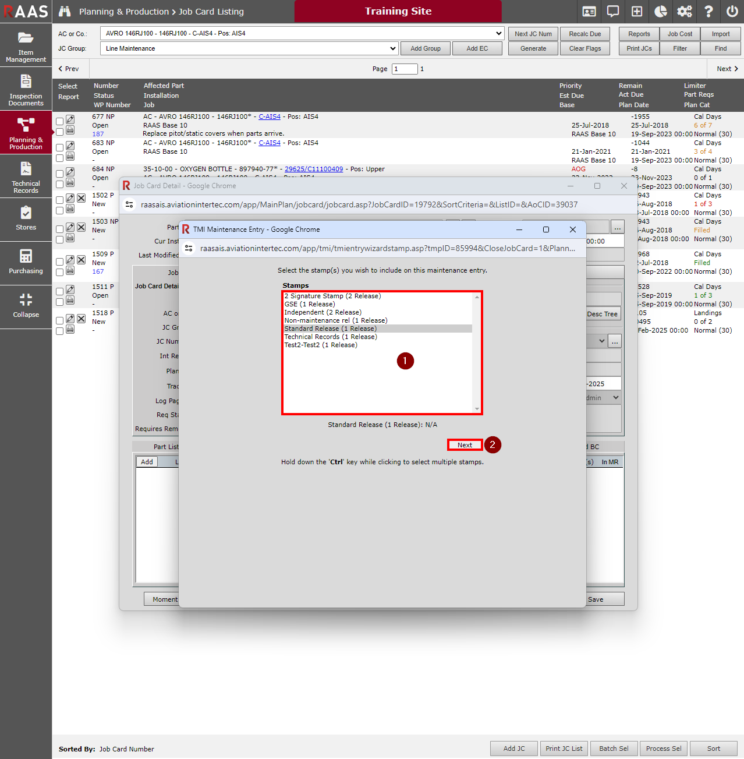The image size is (744, 759).
Task: Open the Technical Records module
Action: tap(26, 177)
